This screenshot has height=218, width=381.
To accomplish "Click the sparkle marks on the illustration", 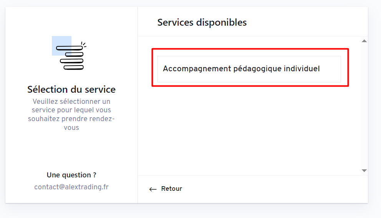I will (84, 44).
